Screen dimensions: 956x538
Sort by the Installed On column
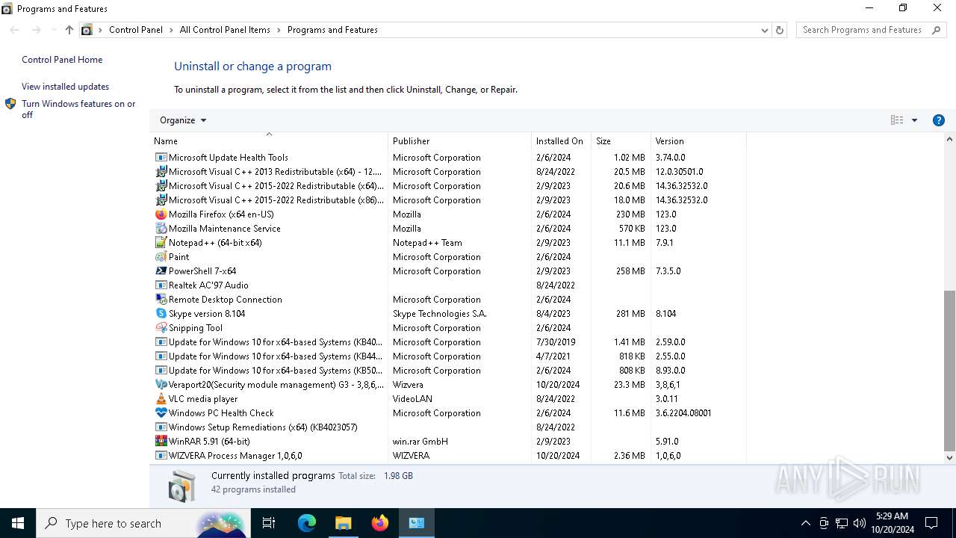tap(561, 140)
